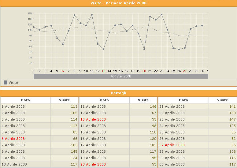237x168 pixels.
Task: Click the visit count 147 for 23 Aprile
Action: [232, 119]
